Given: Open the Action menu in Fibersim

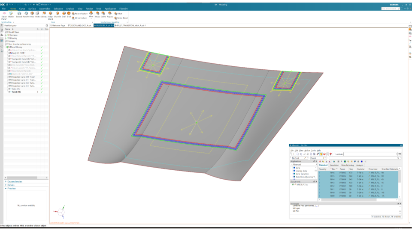Looking at the screenshot, I should pyautogui.click(x=307, y=150).
